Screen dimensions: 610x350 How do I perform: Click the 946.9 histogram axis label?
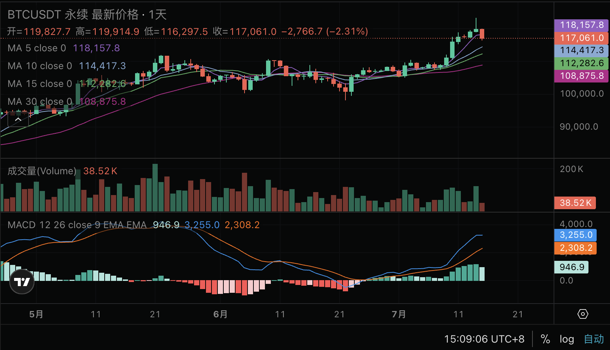(571, 267)
